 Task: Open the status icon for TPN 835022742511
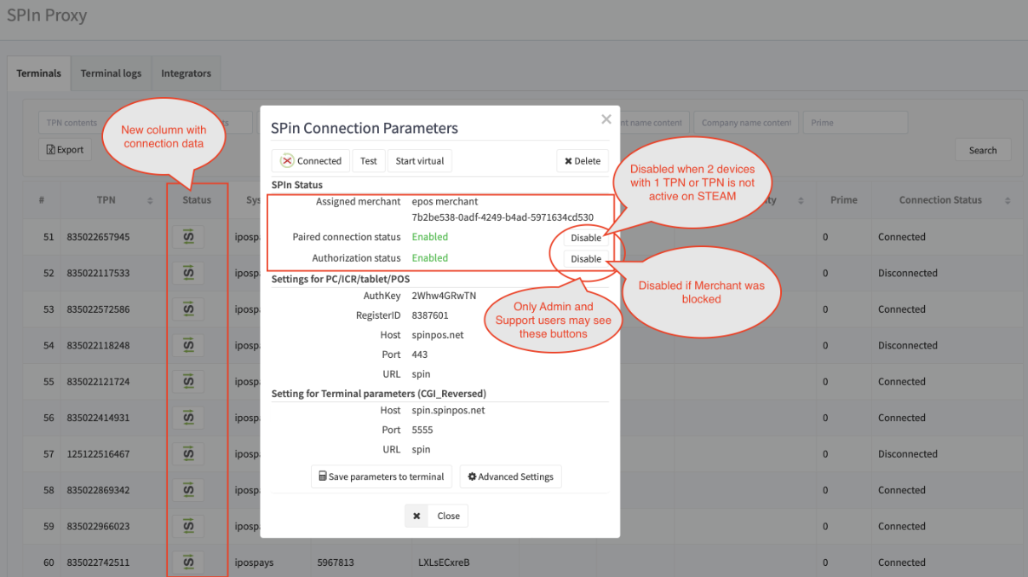click(188, 563)
